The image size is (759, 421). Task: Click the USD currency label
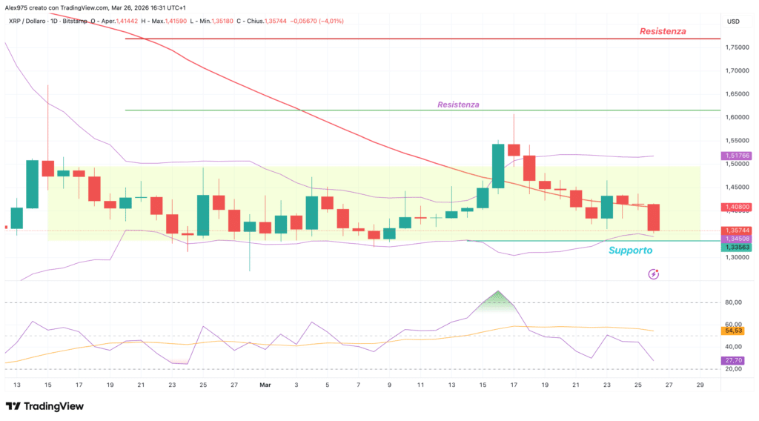click(733, 21)
